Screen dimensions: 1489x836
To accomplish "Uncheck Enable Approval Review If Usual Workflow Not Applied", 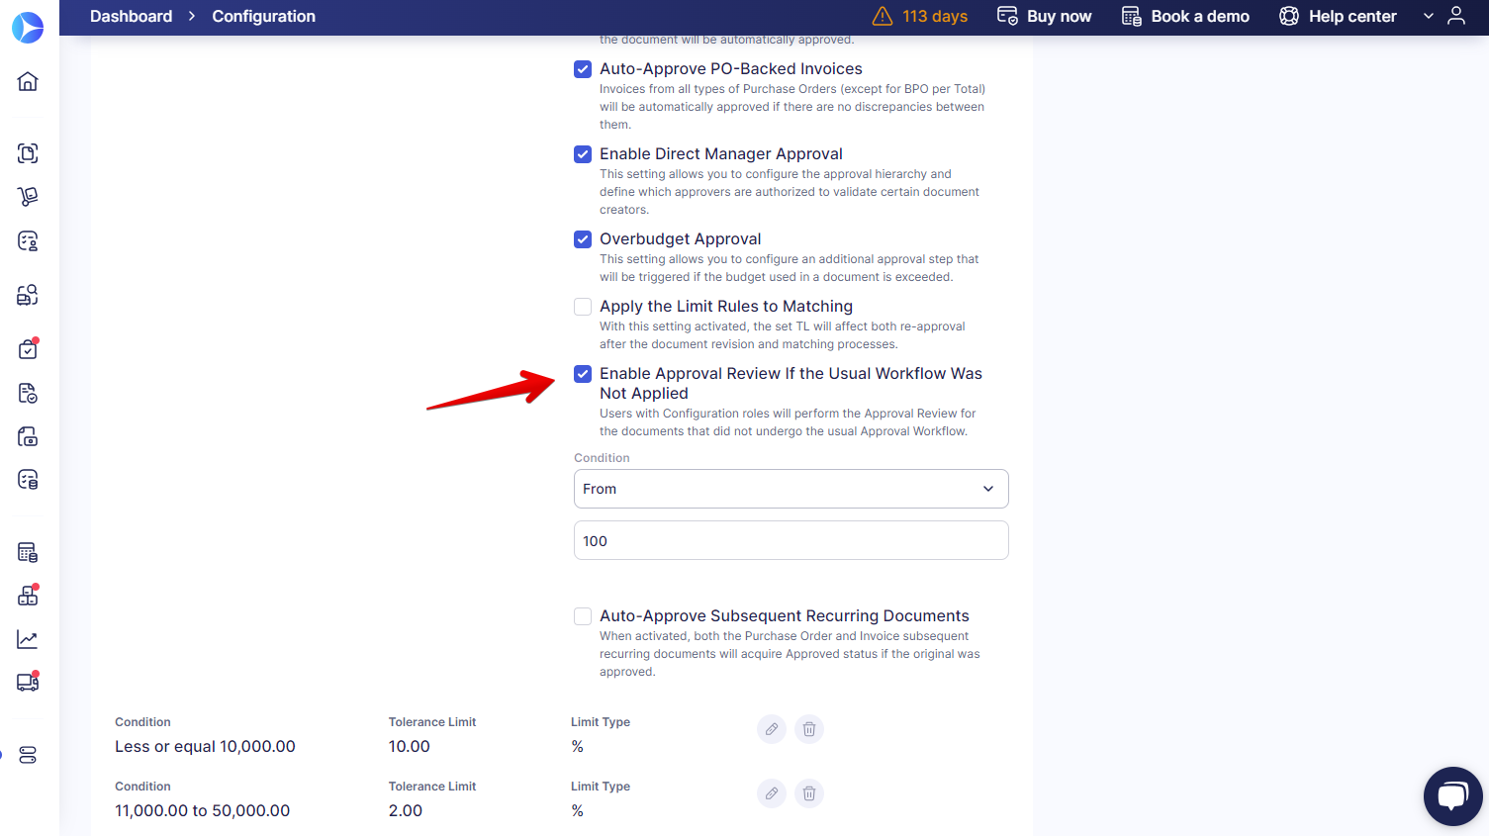I will (583, 374).
